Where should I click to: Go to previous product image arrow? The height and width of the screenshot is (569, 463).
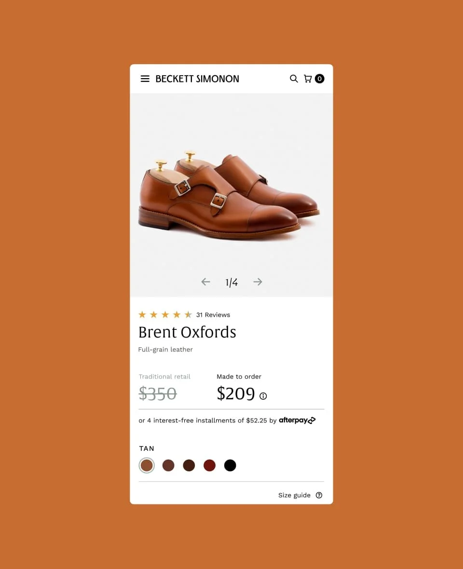(206, 282)
